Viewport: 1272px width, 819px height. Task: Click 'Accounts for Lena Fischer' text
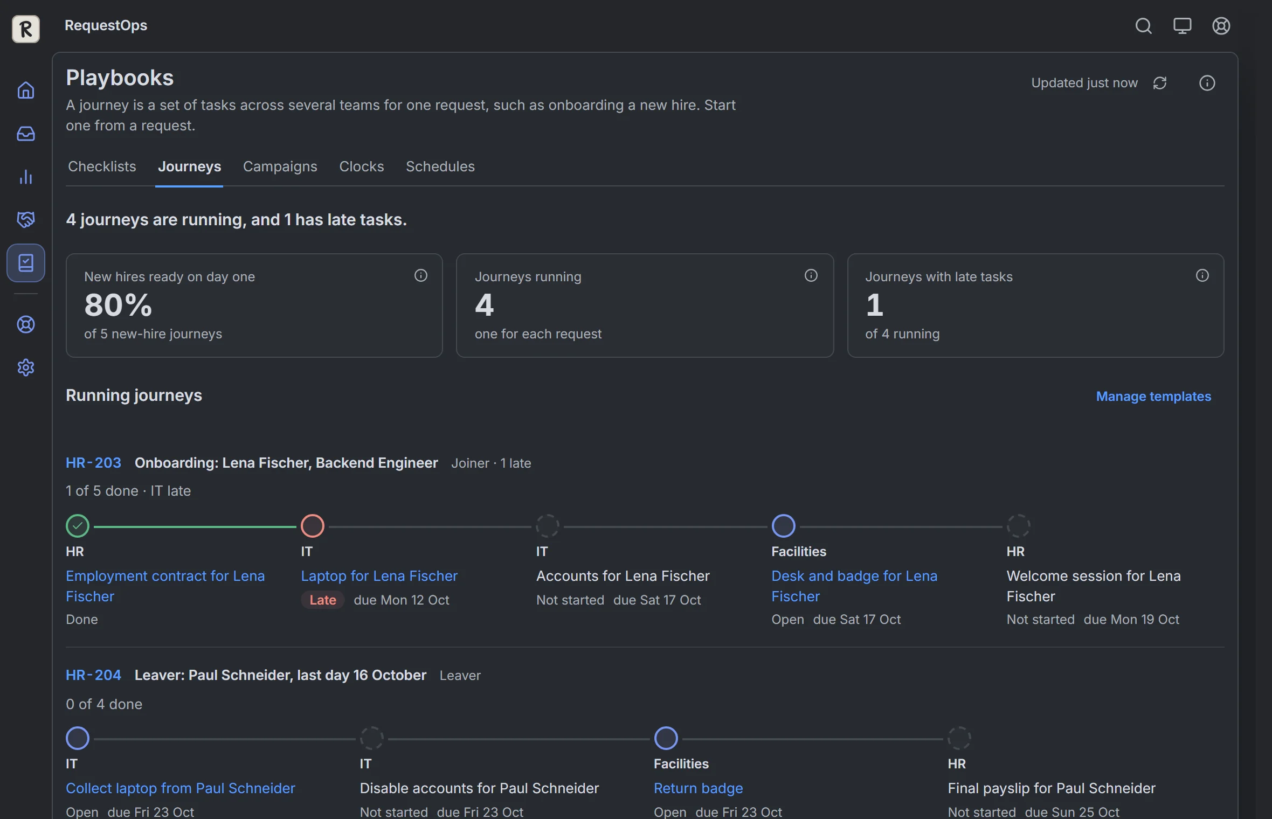point(623,576)
